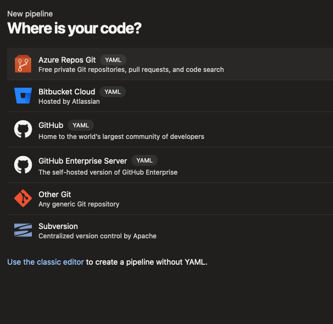Click the YAML badge beside Azure Repos Git
Screen dimensions: 333x324
point(114,60)
